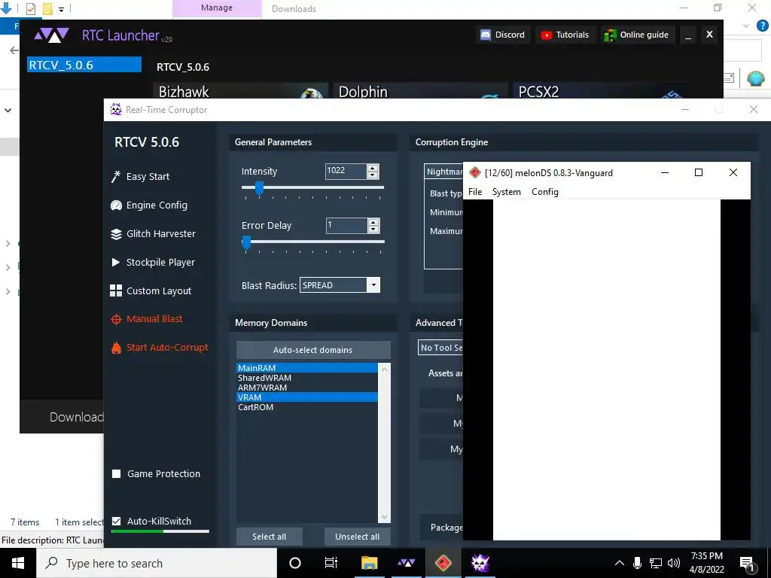Viewport: 771px width, 578px height.
Task: Click Error Delay value input field
Action: pyautogui.click(x=346, y=225)
